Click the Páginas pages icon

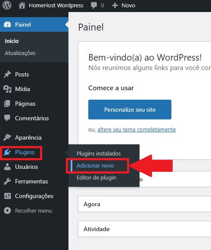click(7, 104)
